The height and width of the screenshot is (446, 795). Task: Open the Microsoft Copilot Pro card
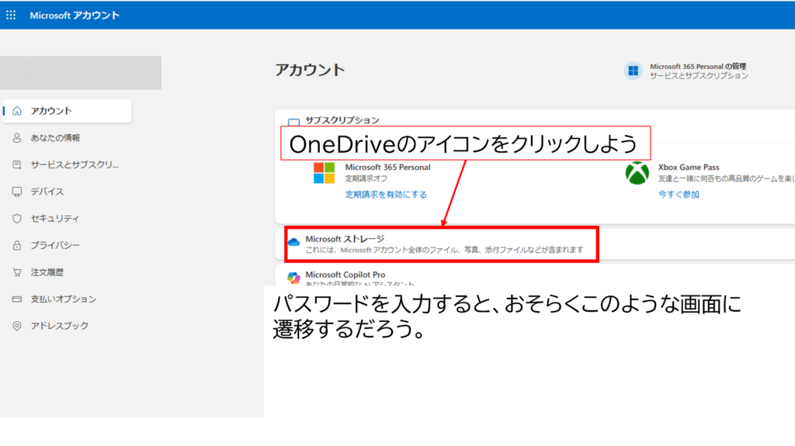click(535, 275)
